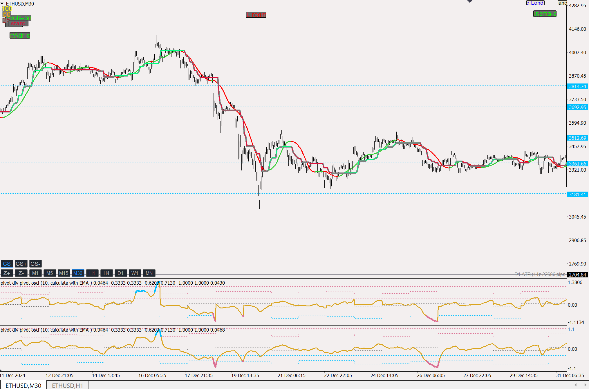The height and width of the screenshot is (389, 589).
Task: Click the Z- zoom out button
Action: 21,273
